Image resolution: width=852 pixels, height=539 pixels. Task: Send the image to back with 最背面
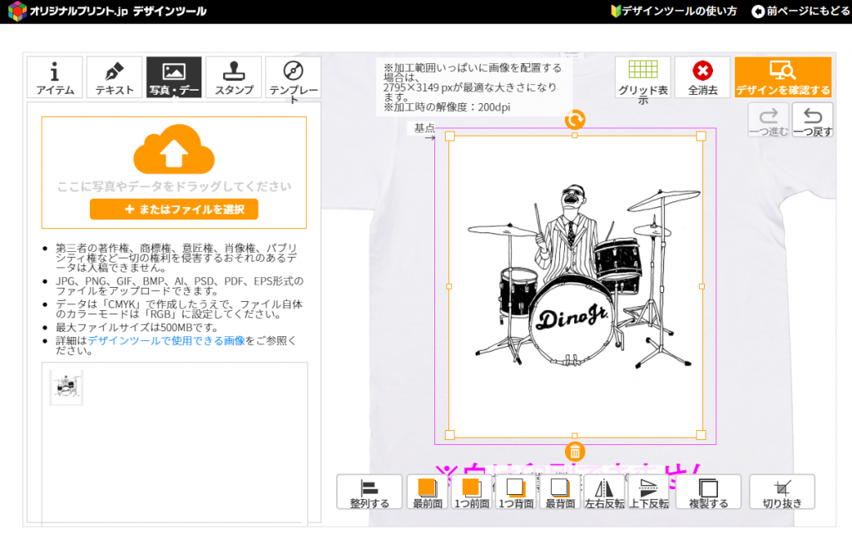[x=560, y=492]
